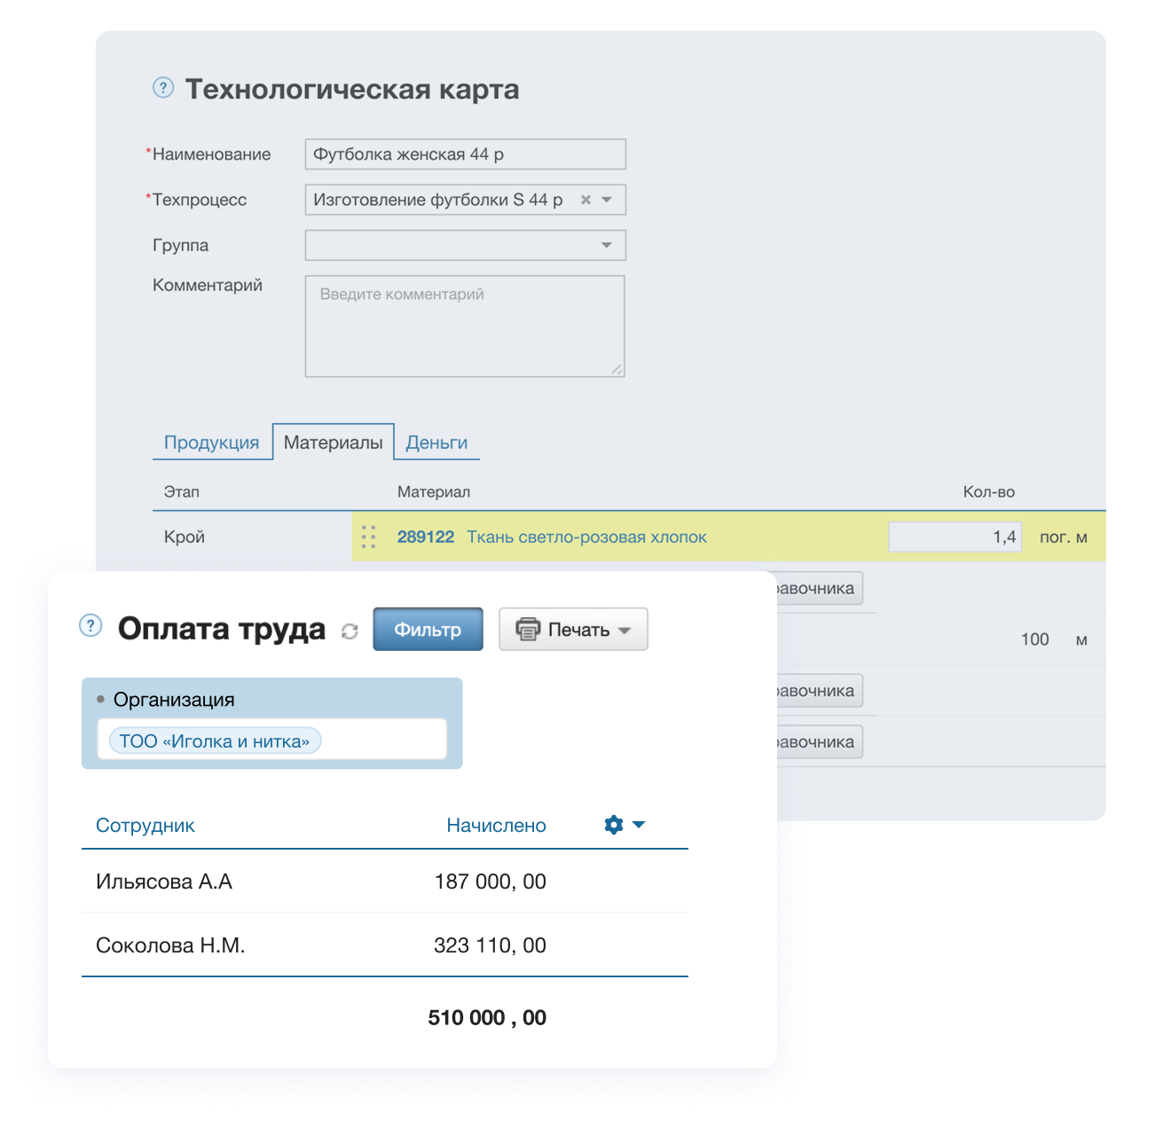Screen dimensions: 1171x1121
Task: Click the blue Фильтр button
Action: (428, 629)
